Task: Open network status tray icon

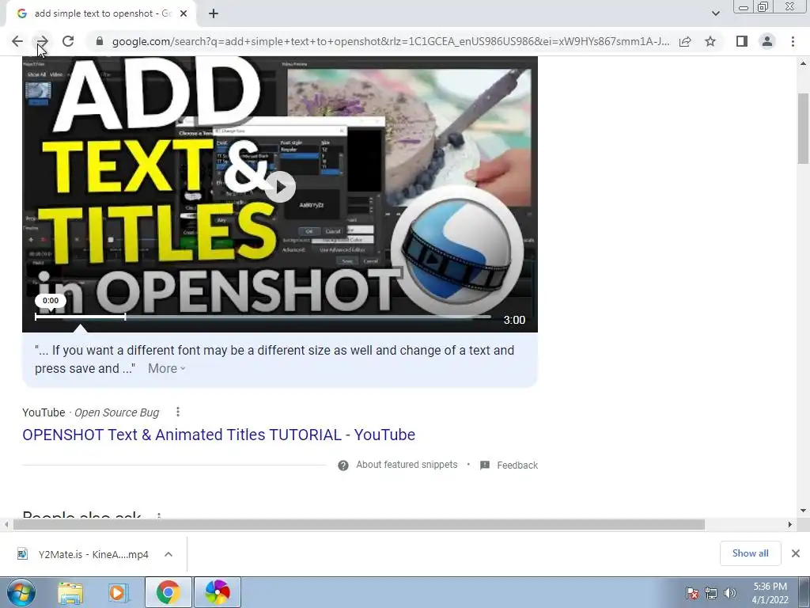Action: [711, 593]
